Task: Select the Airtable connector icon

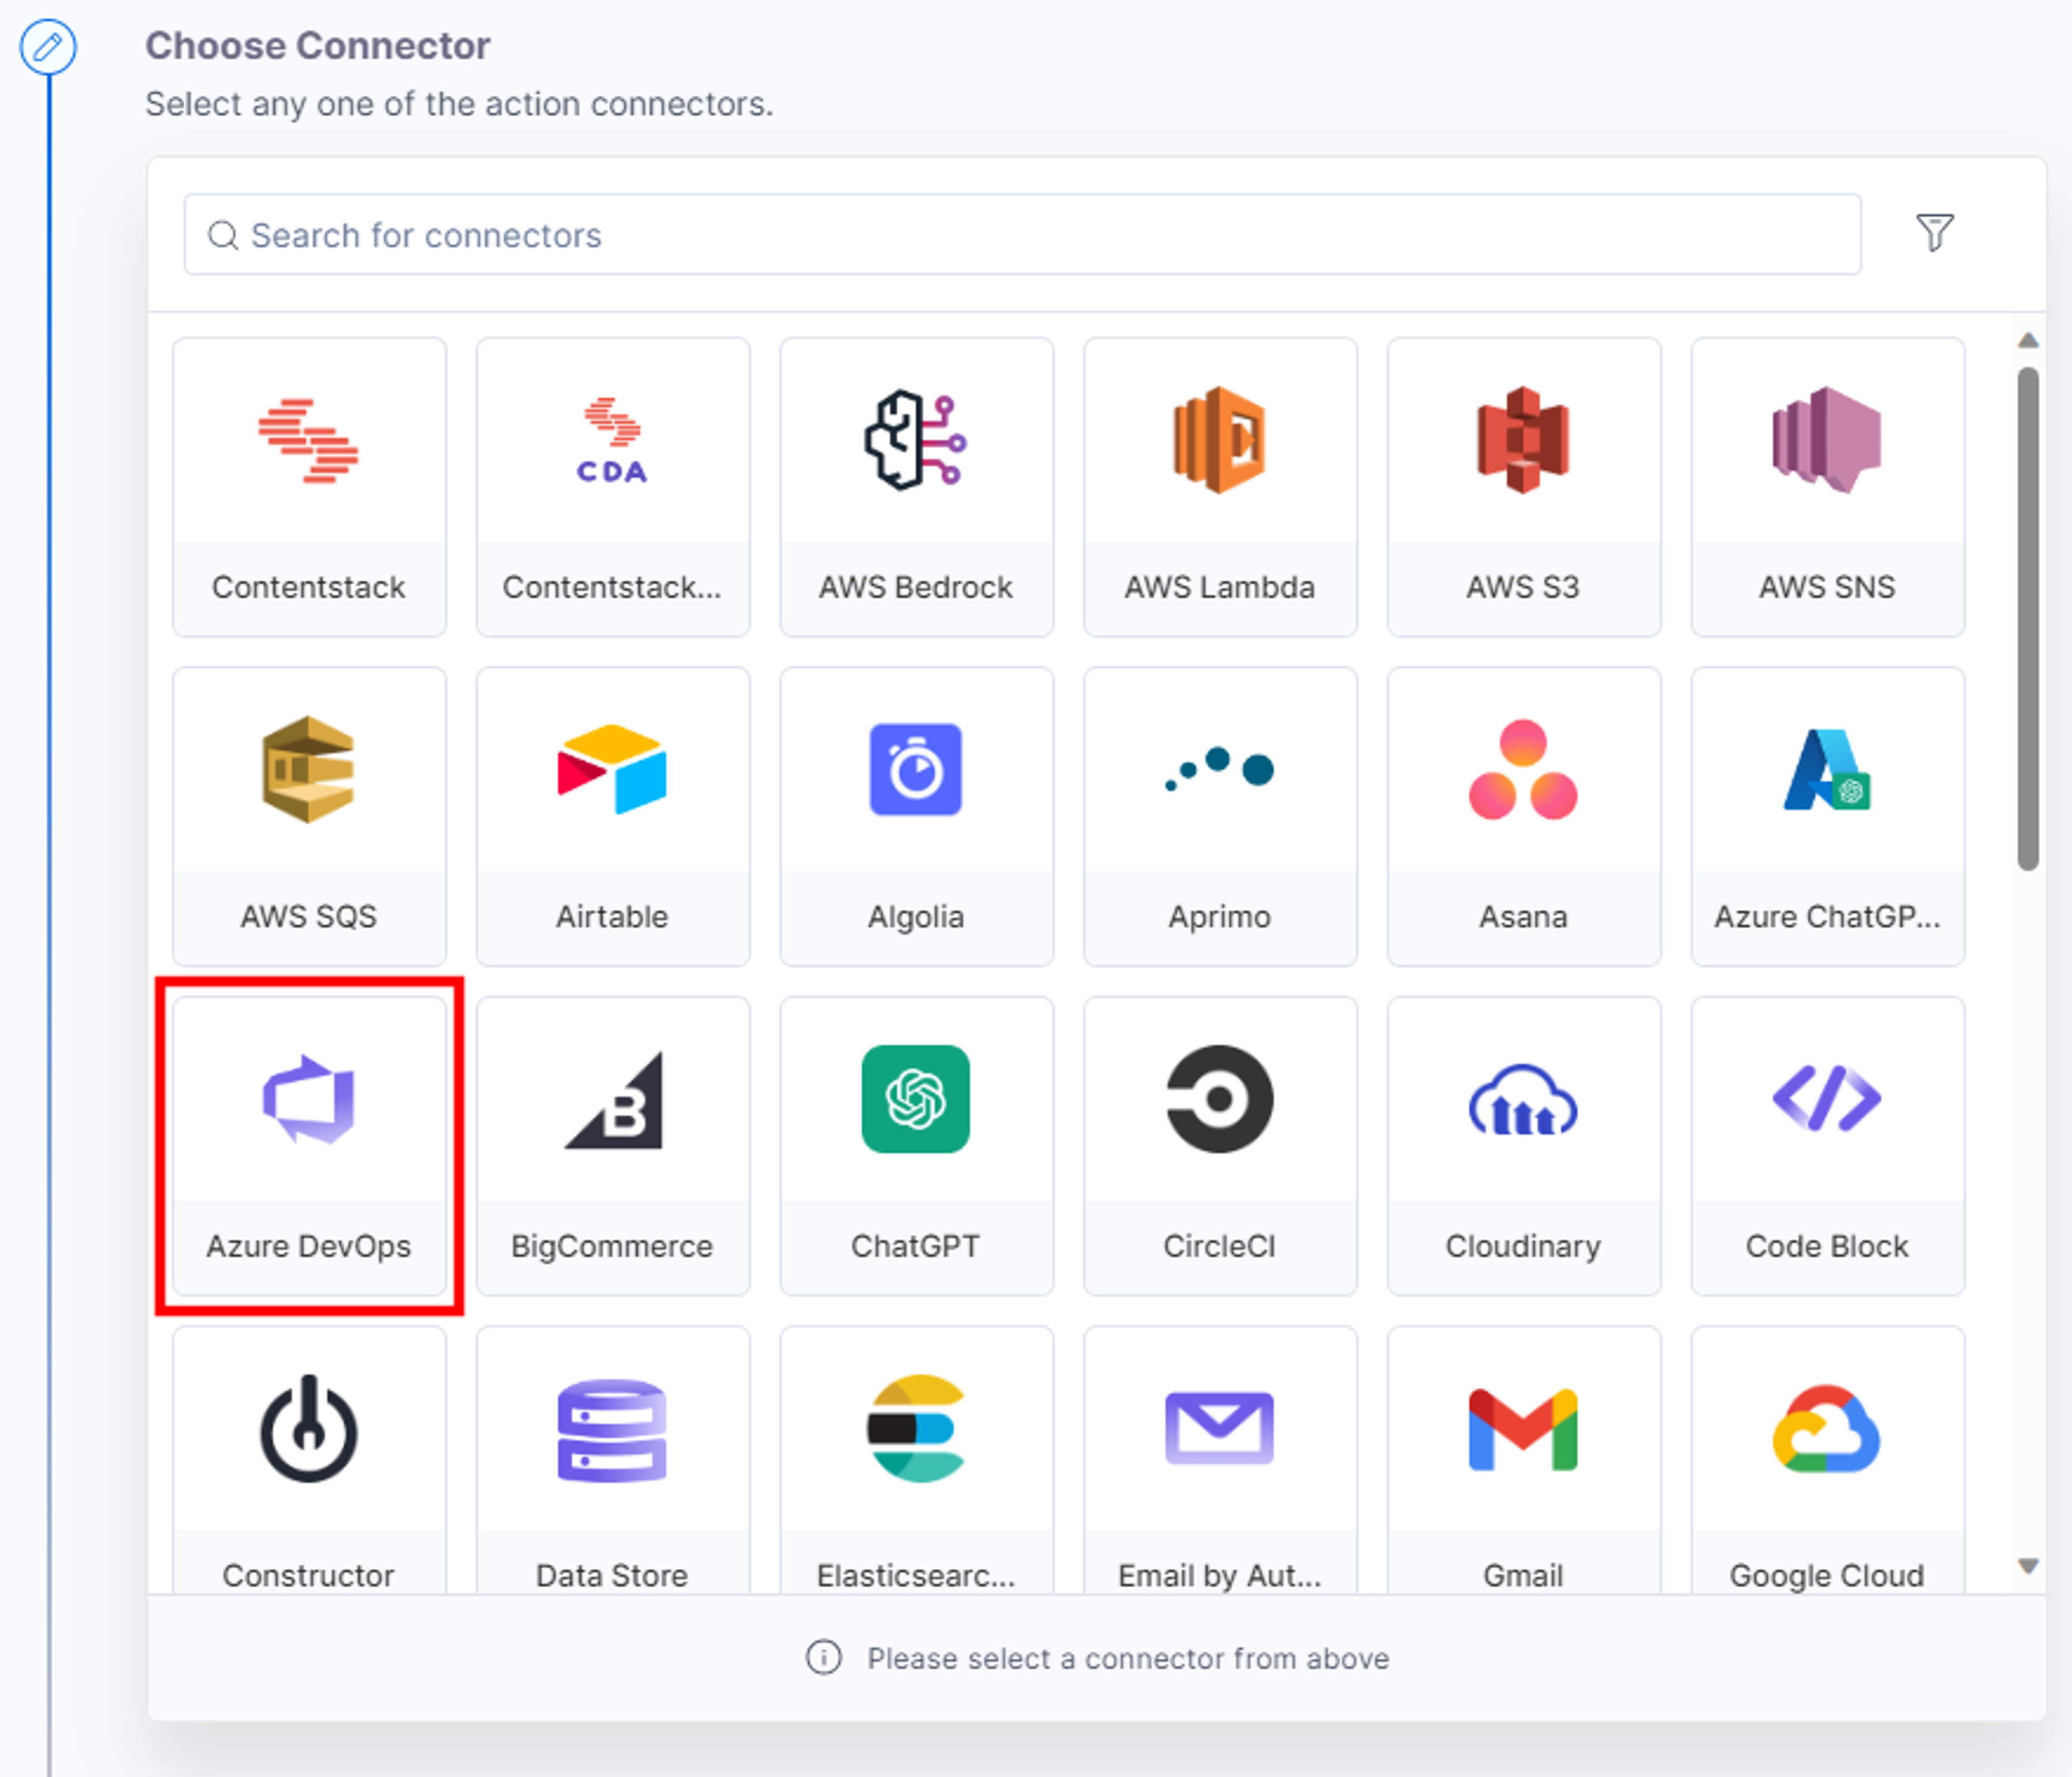Action: [x=612, y=769]
